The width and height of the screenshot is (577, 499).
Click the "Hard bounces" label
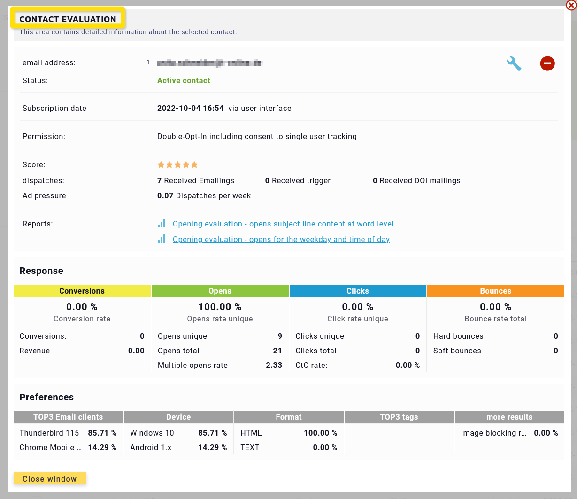[458, 336]
